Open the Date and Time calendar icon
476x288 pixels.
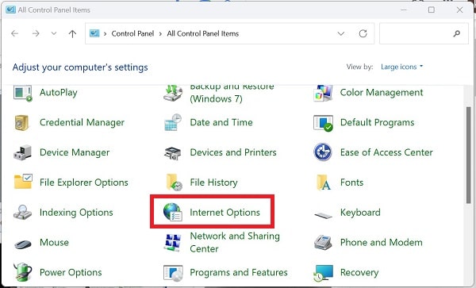pyautogui.click(x=173, y=122)
